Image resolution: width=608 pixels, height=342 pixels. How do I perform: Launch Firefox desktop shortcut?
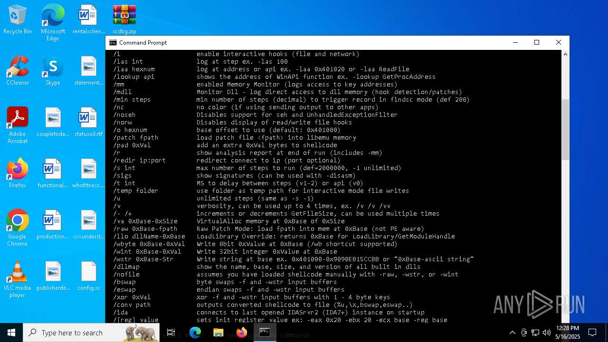coord(18,173)
